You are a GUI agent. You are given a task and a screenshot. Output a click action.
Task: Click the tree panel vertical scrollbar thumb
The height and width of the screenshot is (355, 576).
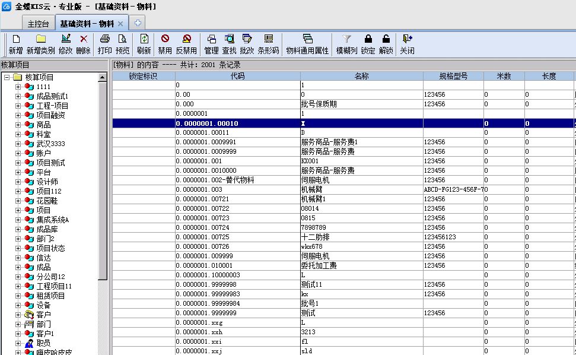pos(103,181)
